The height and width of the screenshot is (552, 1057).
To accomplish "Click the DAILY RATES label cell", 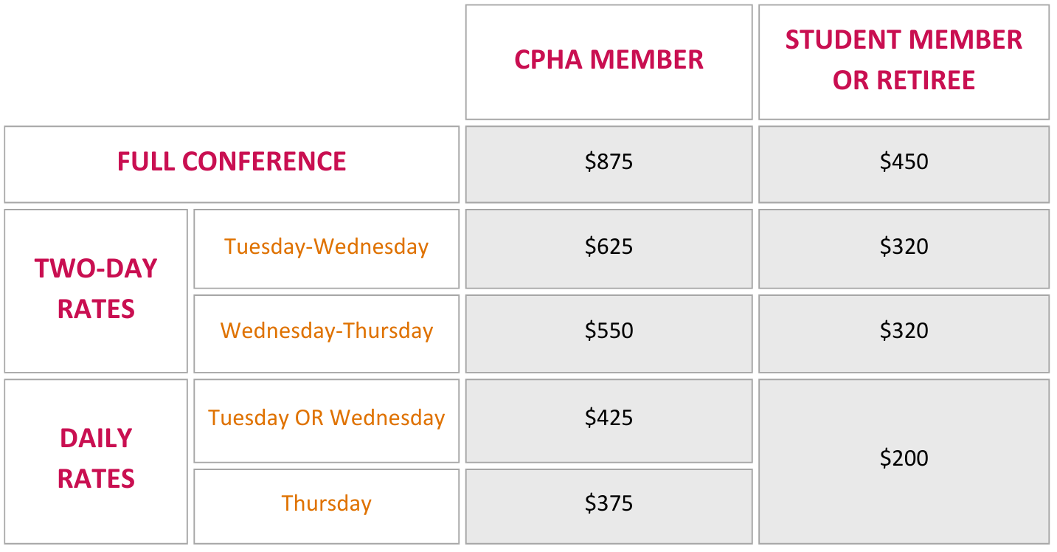I will tap(96, 461).
